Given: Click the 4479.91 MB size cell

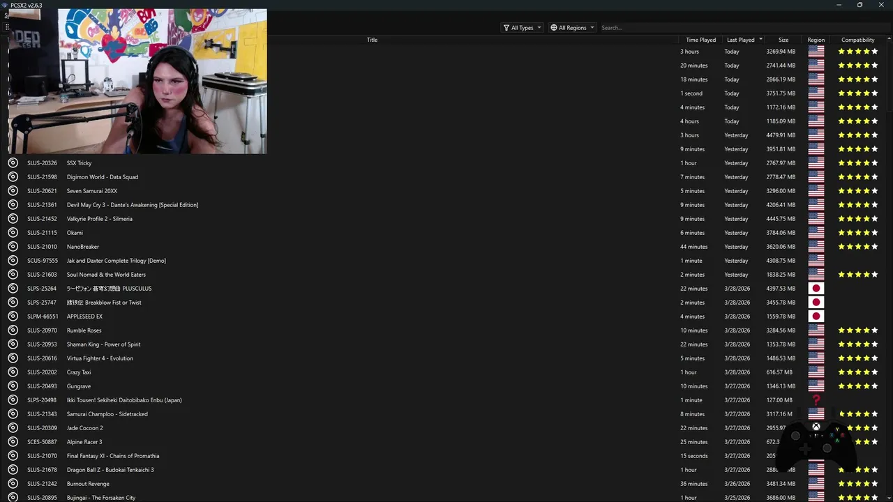Looking at the screenshot, I should click(781, 135).
